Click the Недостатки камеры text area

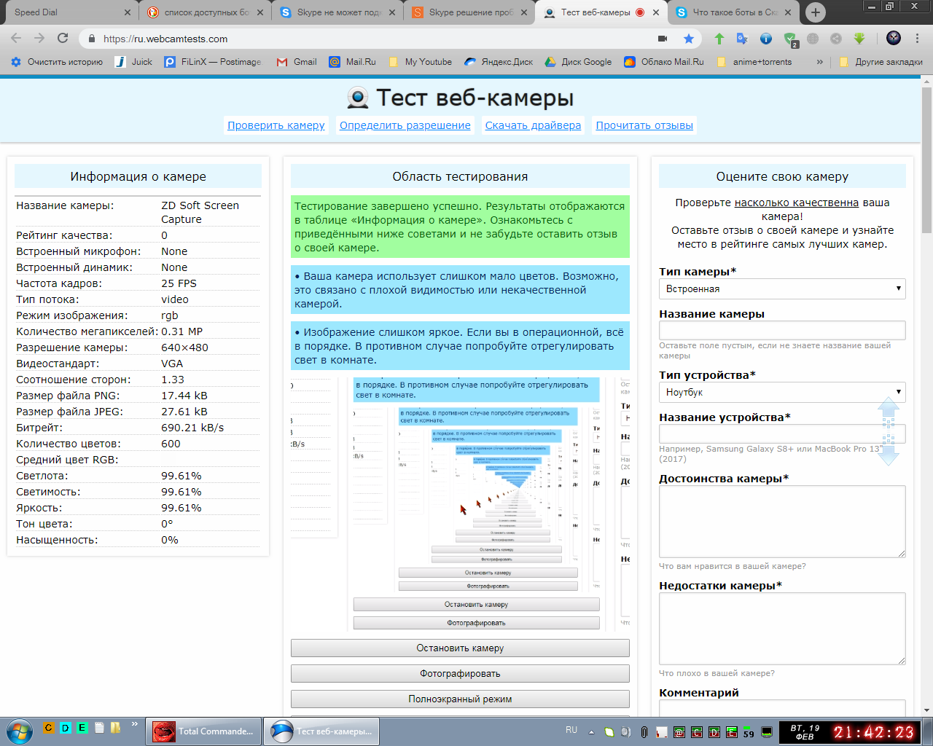[x=782, y=629]
